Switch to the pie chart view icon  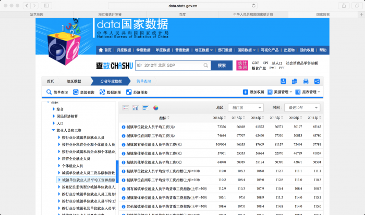pos(155,108)
